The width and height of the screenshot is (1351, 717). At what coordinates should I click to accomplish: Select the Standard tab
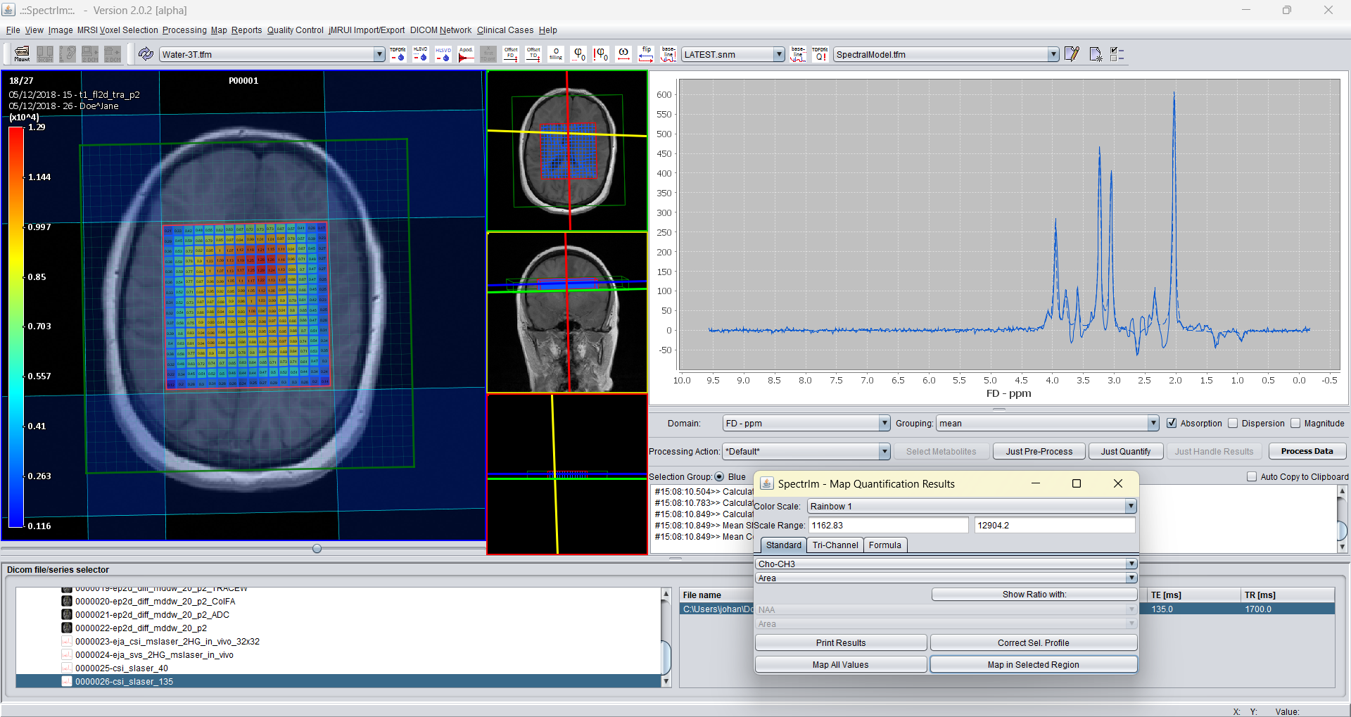coord(784,545)
